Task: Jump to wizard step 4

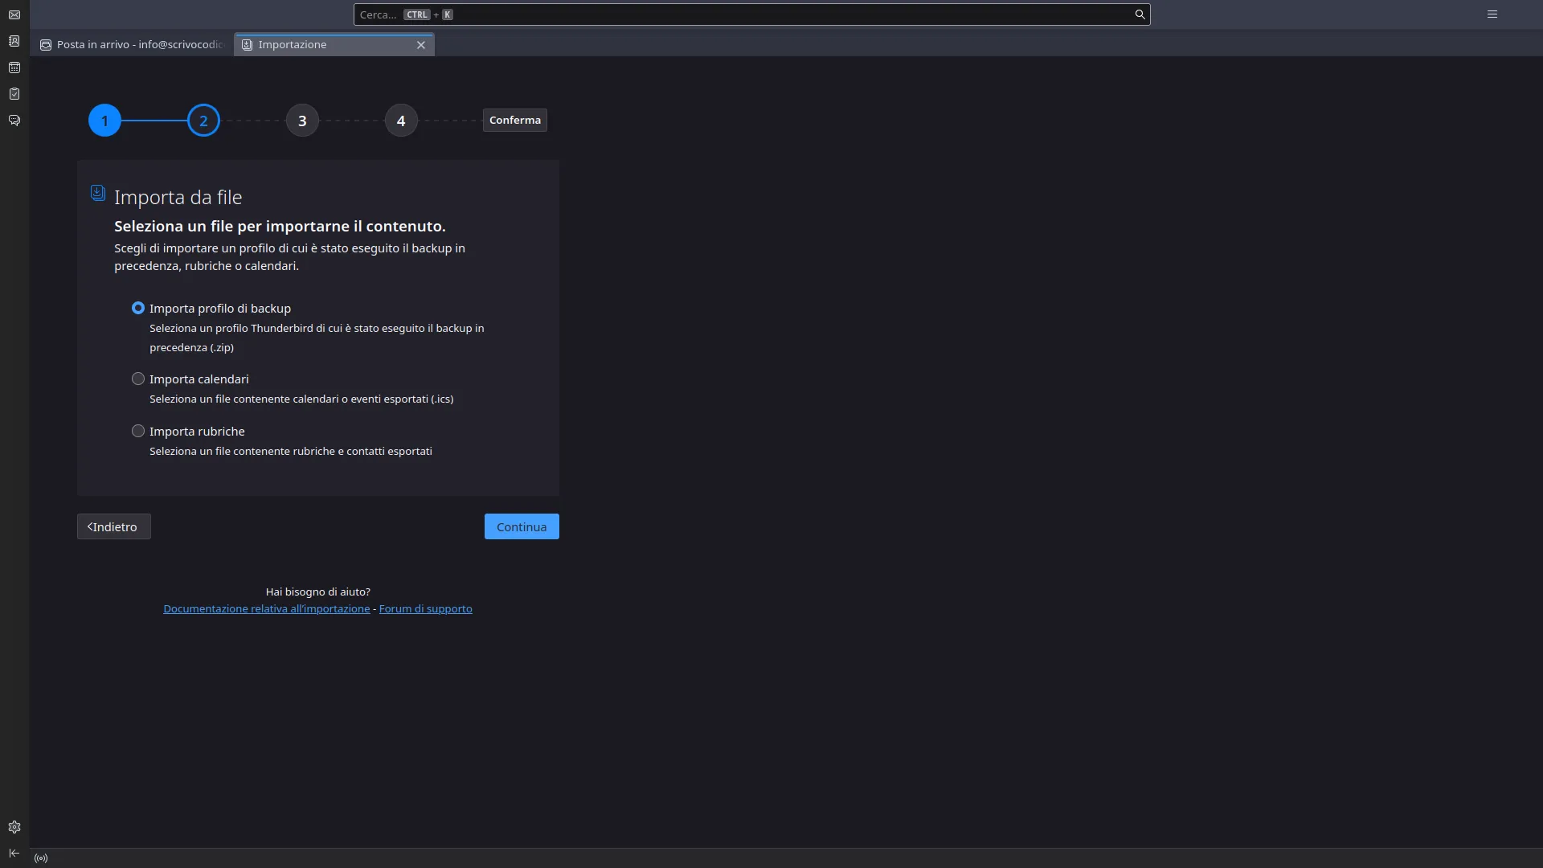Action: (x=400, y=120)
